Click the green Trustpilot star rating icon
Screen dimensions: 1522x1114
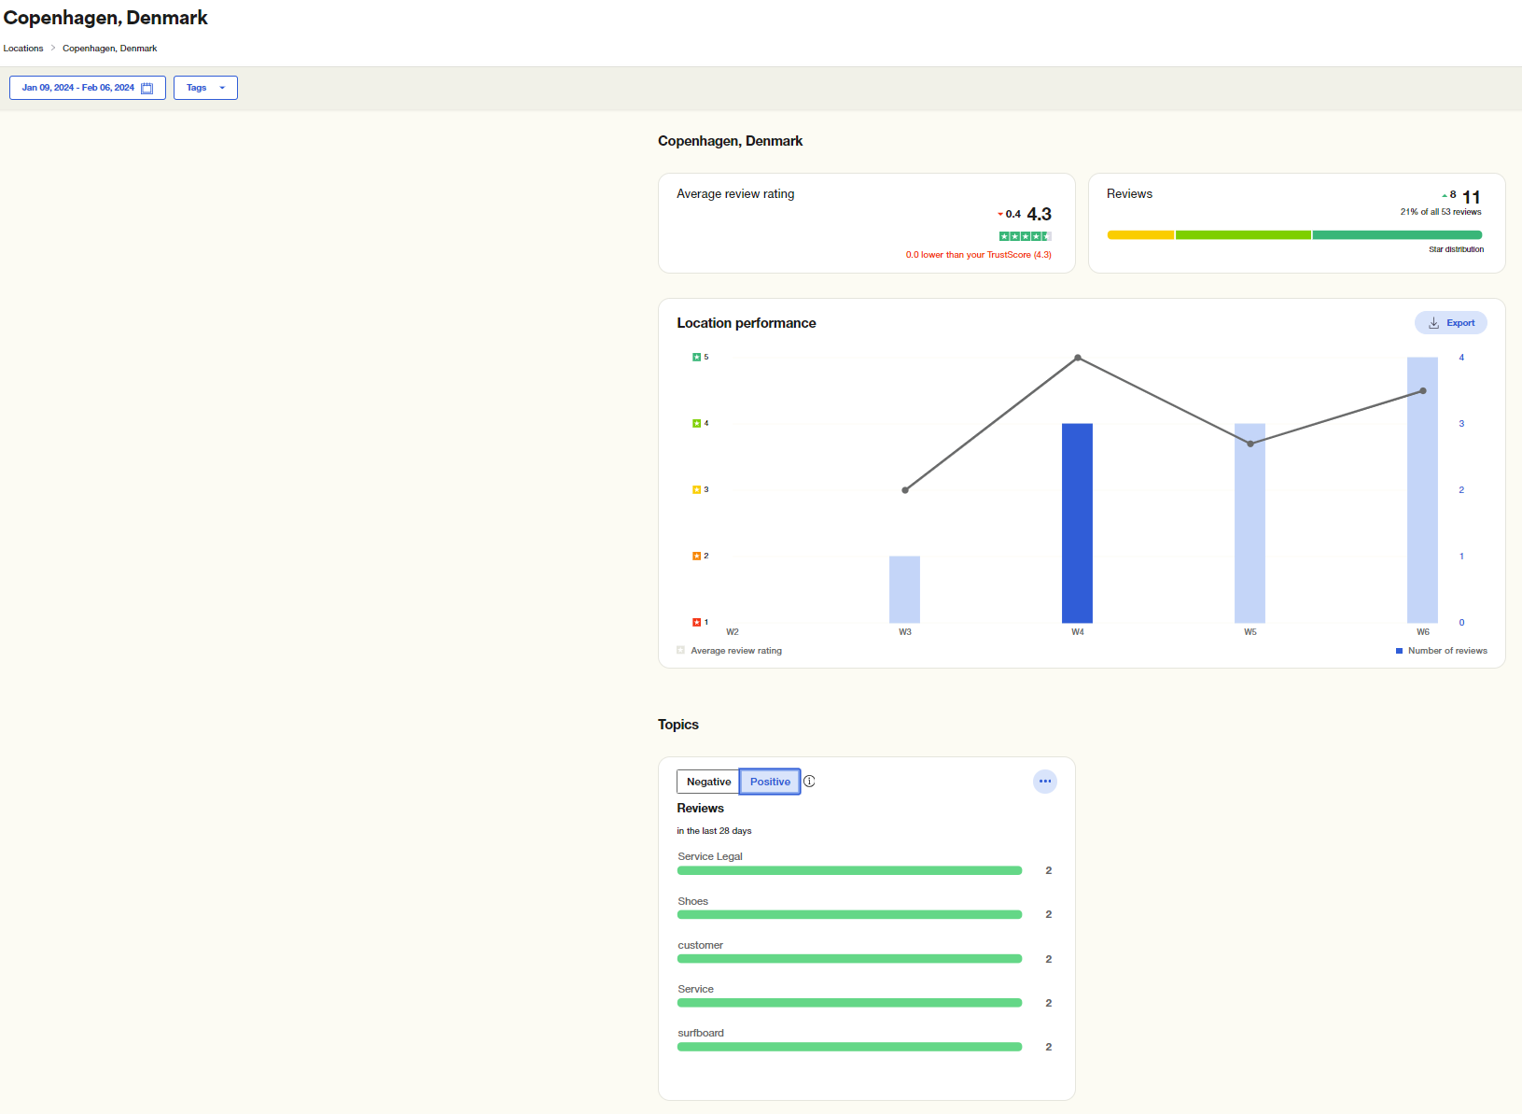point(1025,235)
